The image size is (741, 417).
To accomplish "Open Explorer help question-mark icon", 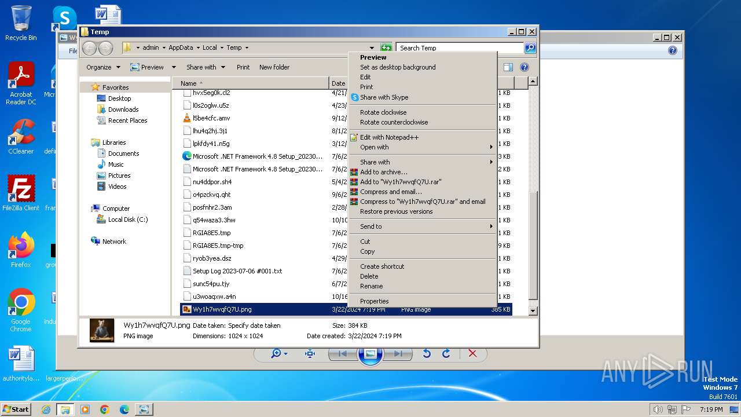I will tap(524, 67).
